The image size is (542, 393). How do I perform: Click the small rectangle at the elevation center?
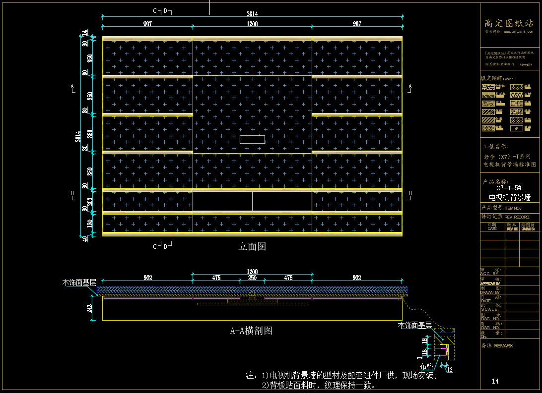point(252,139)
